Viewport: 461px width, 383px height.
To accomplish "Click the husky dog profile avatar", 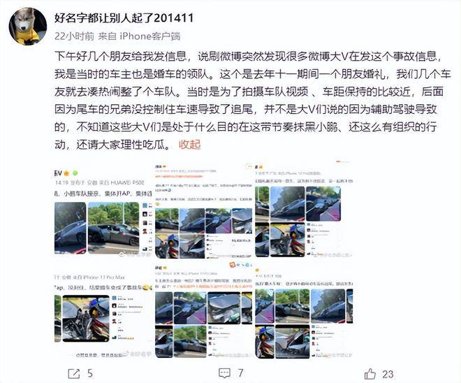I will (28, 27).
